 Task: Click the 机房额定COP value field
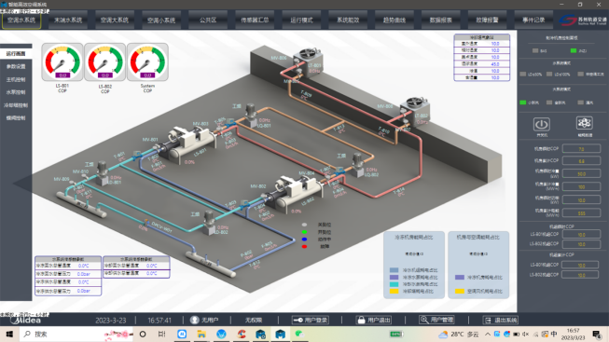pos(581,149)
